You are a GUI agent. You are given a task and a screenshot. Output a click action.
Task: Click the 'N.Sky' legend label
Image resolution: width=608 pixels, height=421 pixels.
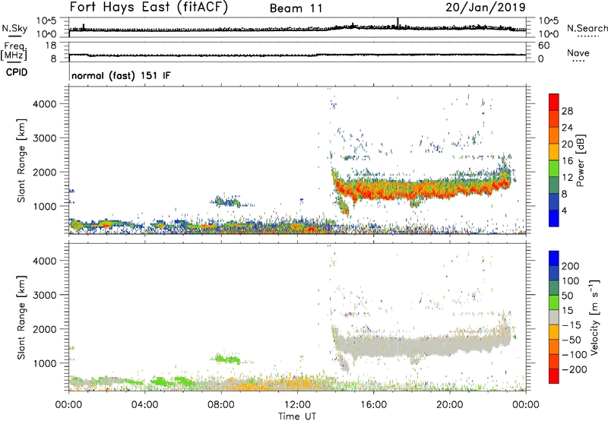pyautogui.click(x=14, y=28)
